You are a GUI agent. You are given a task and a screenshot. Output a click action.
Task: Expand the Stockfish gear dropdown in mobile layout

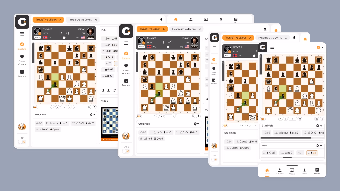click(319, 126)
